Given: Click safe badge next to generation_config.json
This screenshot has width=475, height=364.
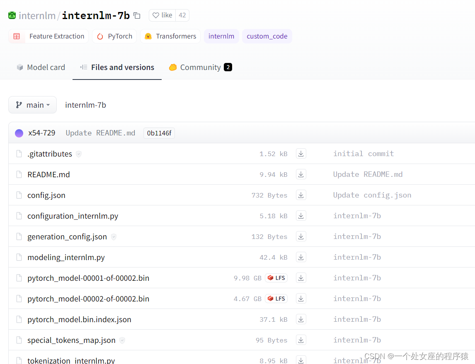Looking at the screenshot, I should 114,237.
